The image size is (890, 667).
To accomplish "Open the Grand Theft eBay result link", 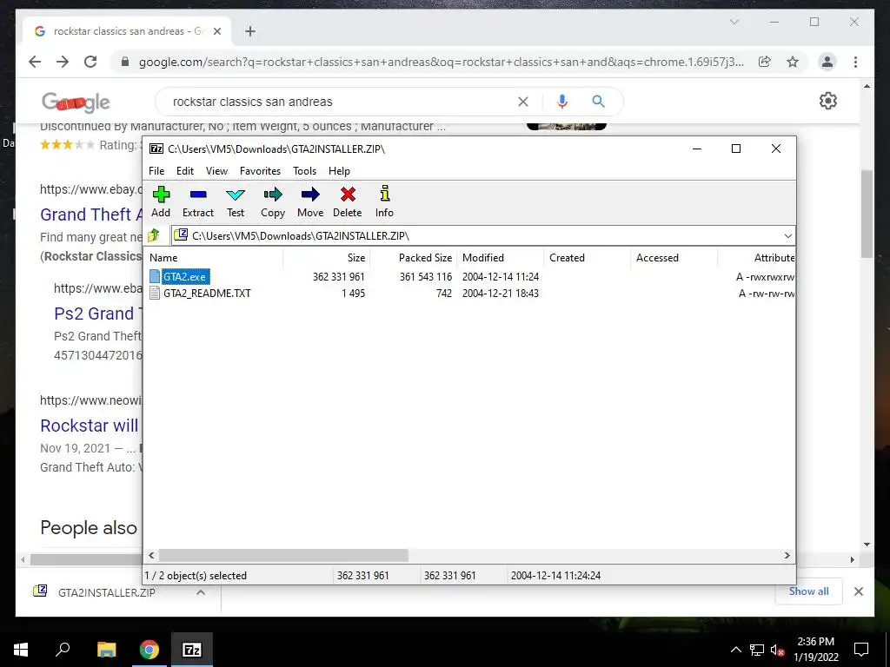I will pyautogui.click(x=90, y=215).
